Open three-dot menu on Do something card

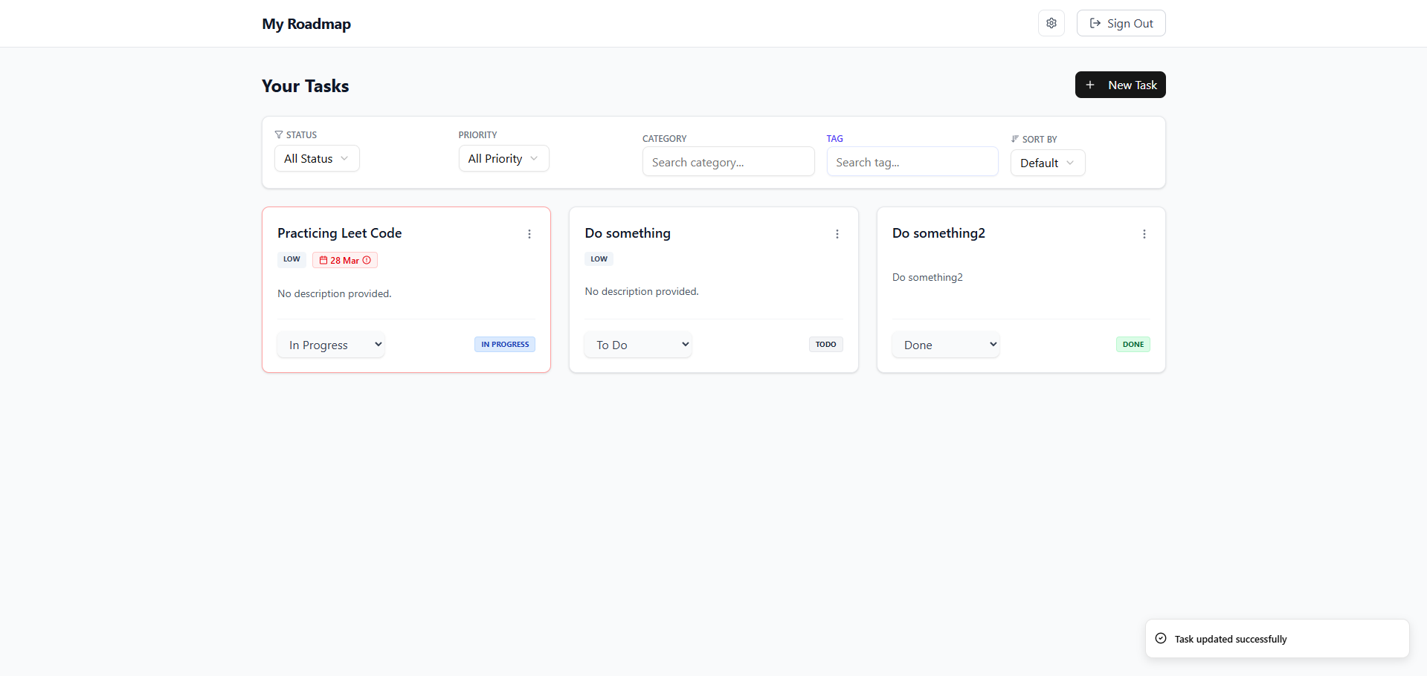point(837,234)
